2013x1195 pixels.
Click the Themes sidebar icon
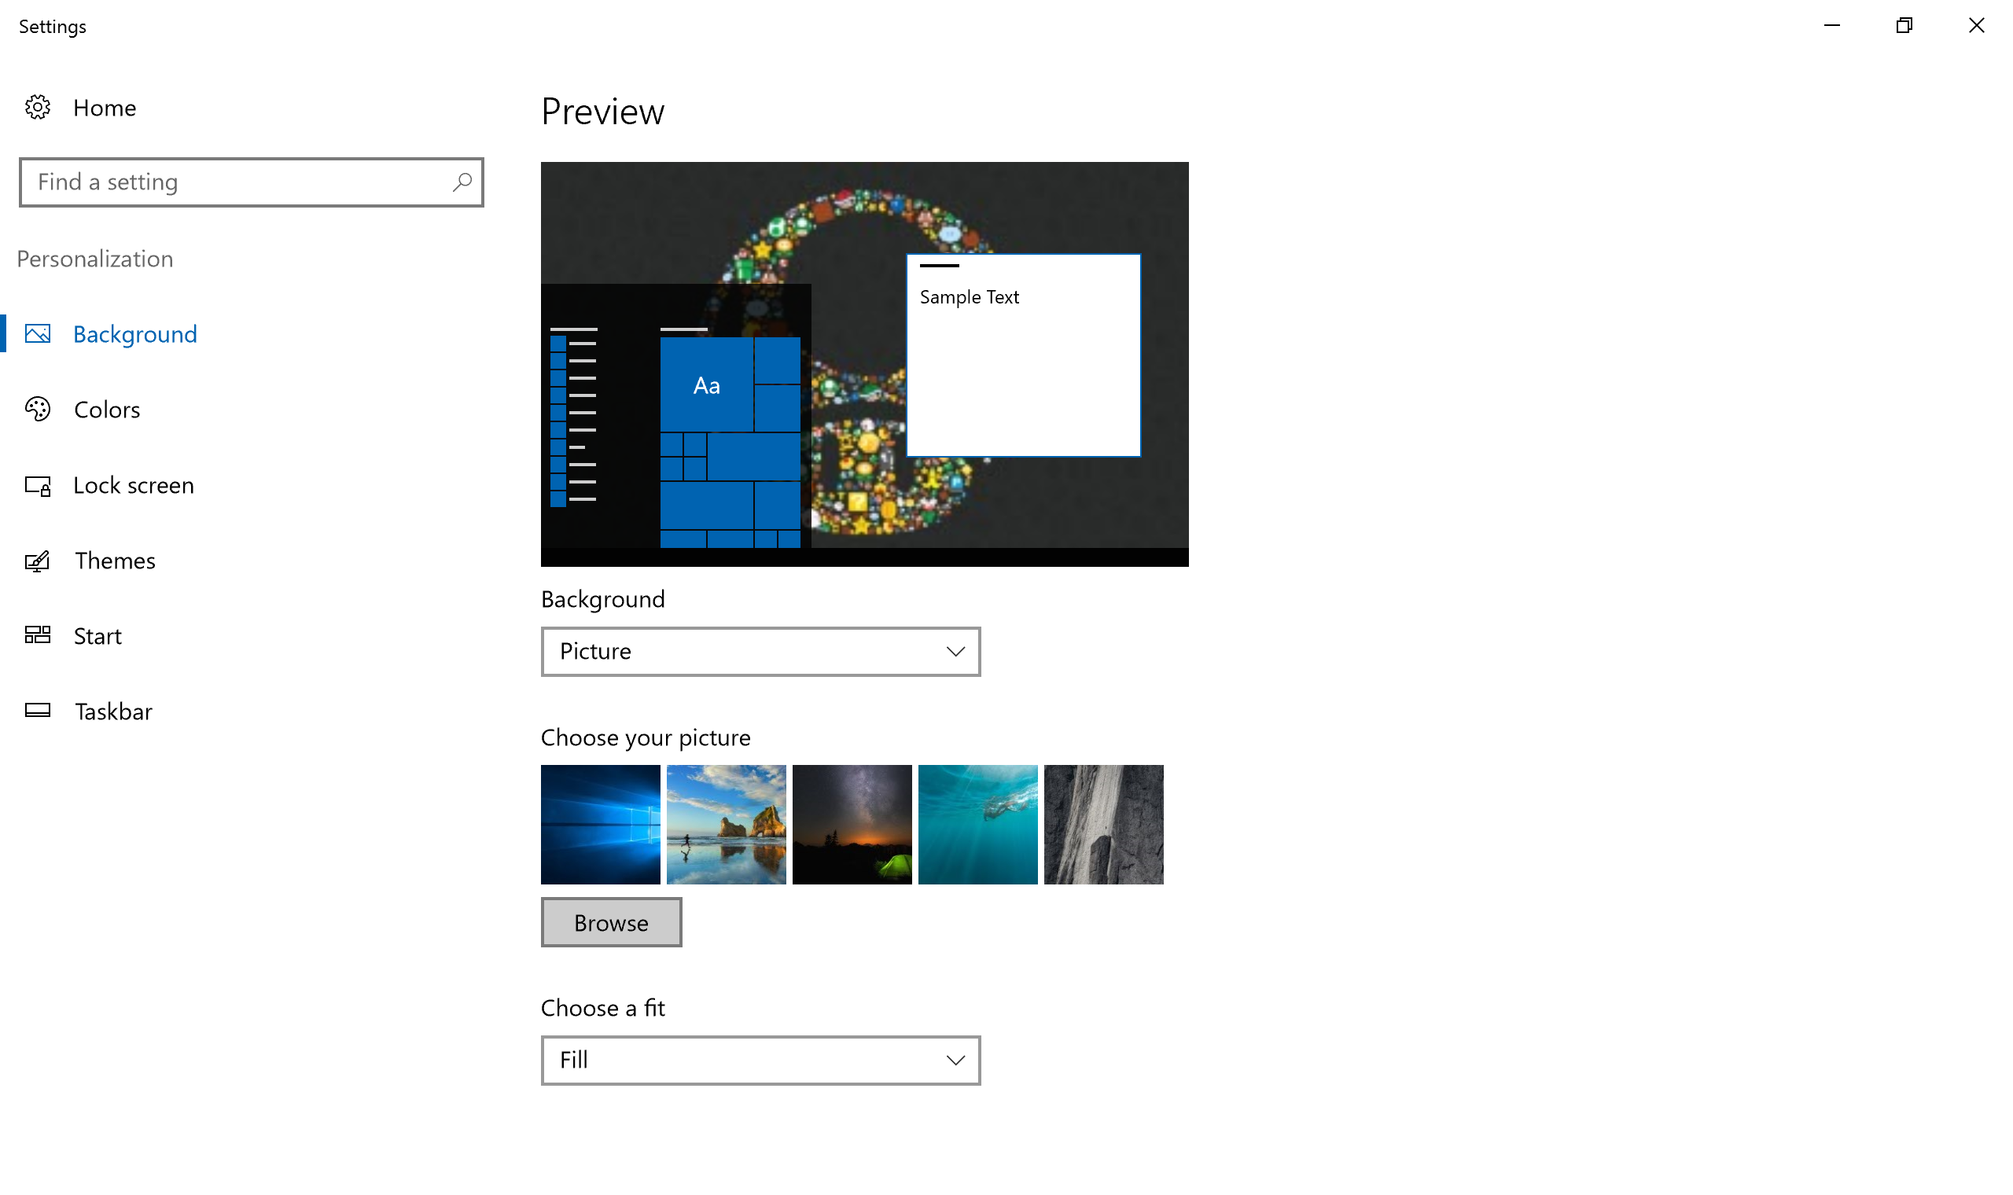39,559
